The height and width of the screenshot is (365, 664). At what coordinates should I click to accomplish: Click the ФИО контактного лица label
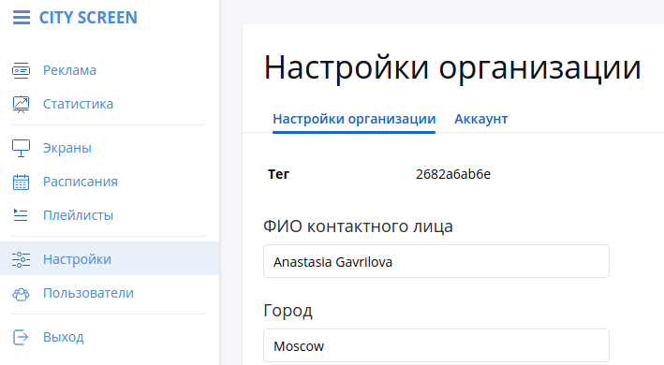point(358,226)
